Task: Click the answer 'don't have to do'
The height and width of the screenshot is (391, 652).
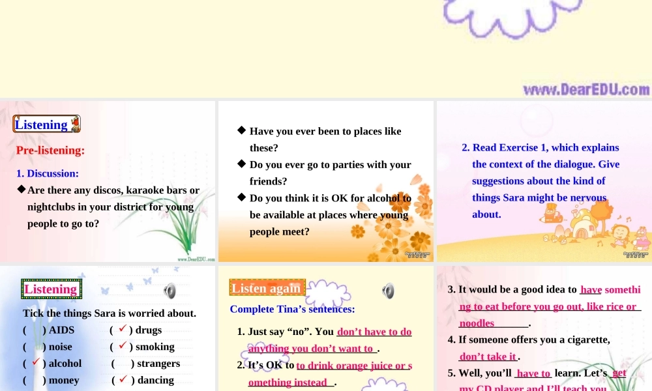Action: click(x=374, y=332)
